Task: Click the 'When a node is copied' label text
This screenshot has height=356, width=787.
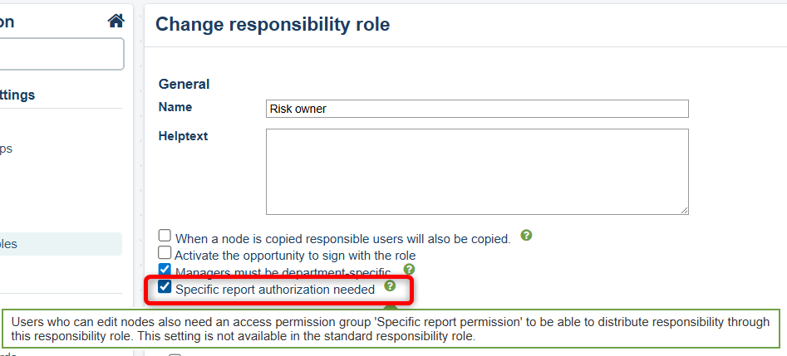Action: click(342, 239)
